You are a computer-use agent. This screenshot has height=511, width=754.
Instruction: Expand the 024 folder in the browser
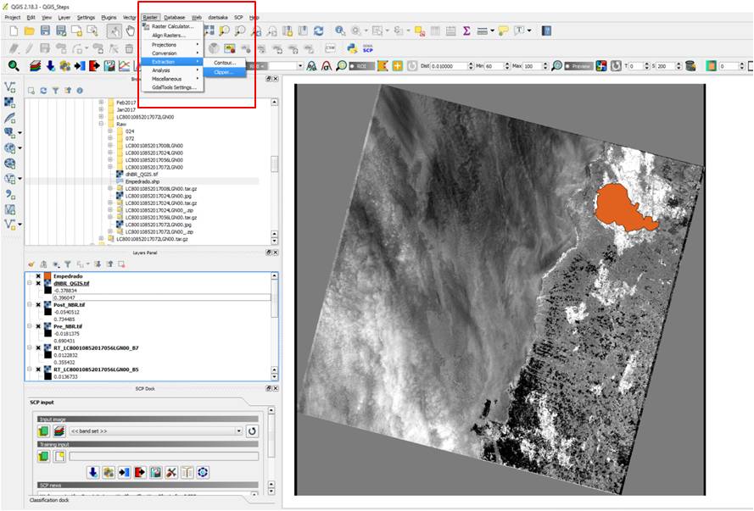tap(110, 131)
